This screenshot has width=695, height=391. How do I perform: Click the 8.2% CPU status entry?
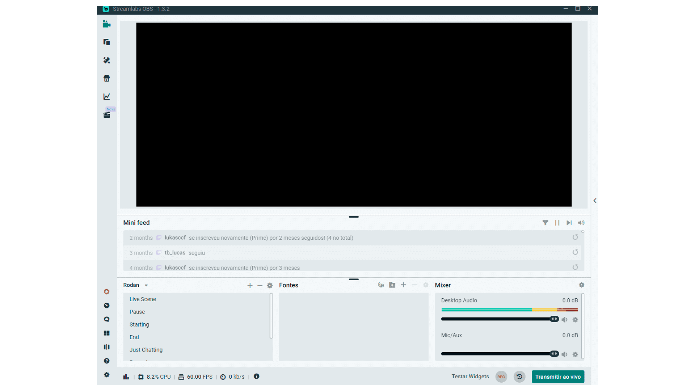pyautogui.click(x=154, y=377)
